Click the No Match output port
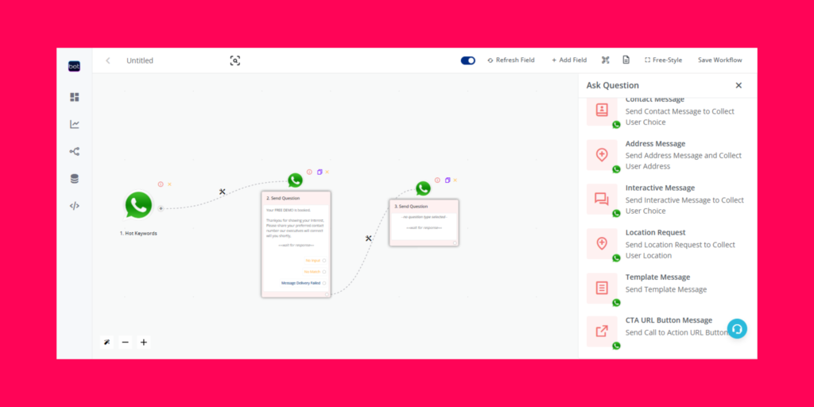 tap(324, 272)
